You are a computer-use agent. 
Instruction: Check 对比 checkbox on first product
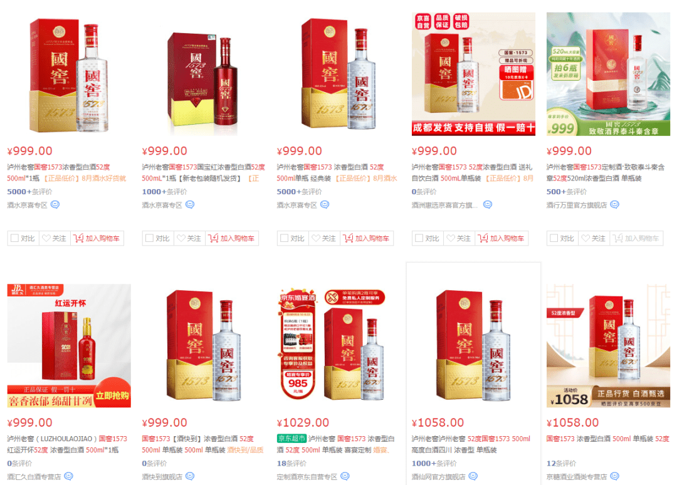(14, 238)
